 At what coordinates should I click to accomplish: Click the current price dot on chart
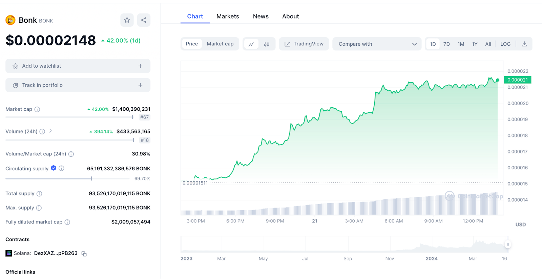coord(498,80)
